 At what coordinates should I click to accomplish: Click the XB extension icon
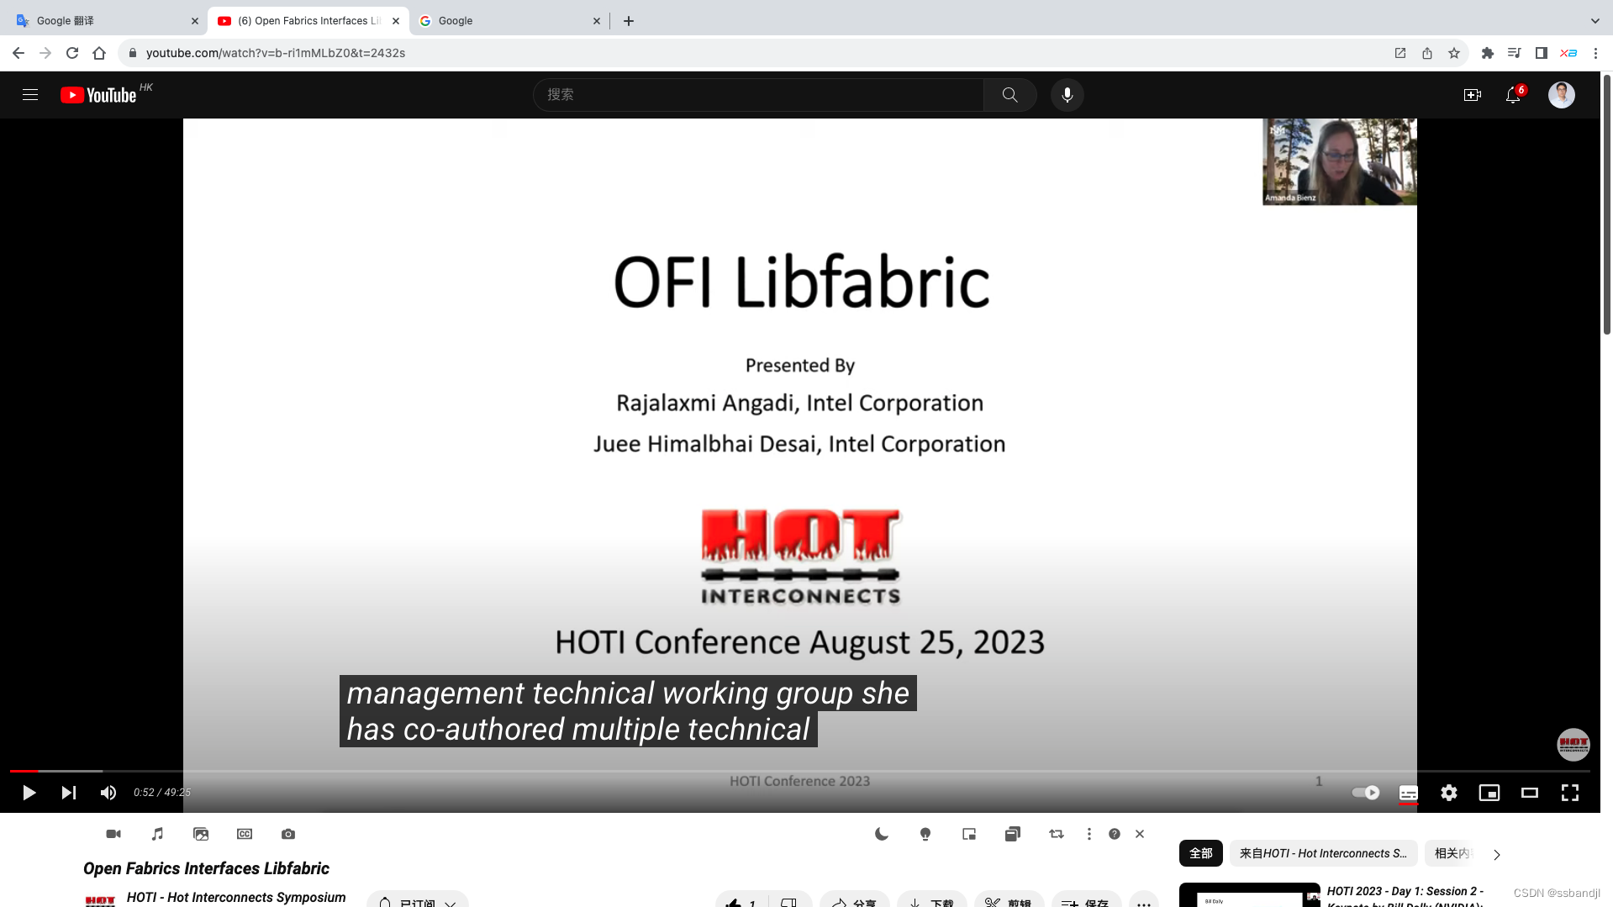click(x=1568, y=53)
